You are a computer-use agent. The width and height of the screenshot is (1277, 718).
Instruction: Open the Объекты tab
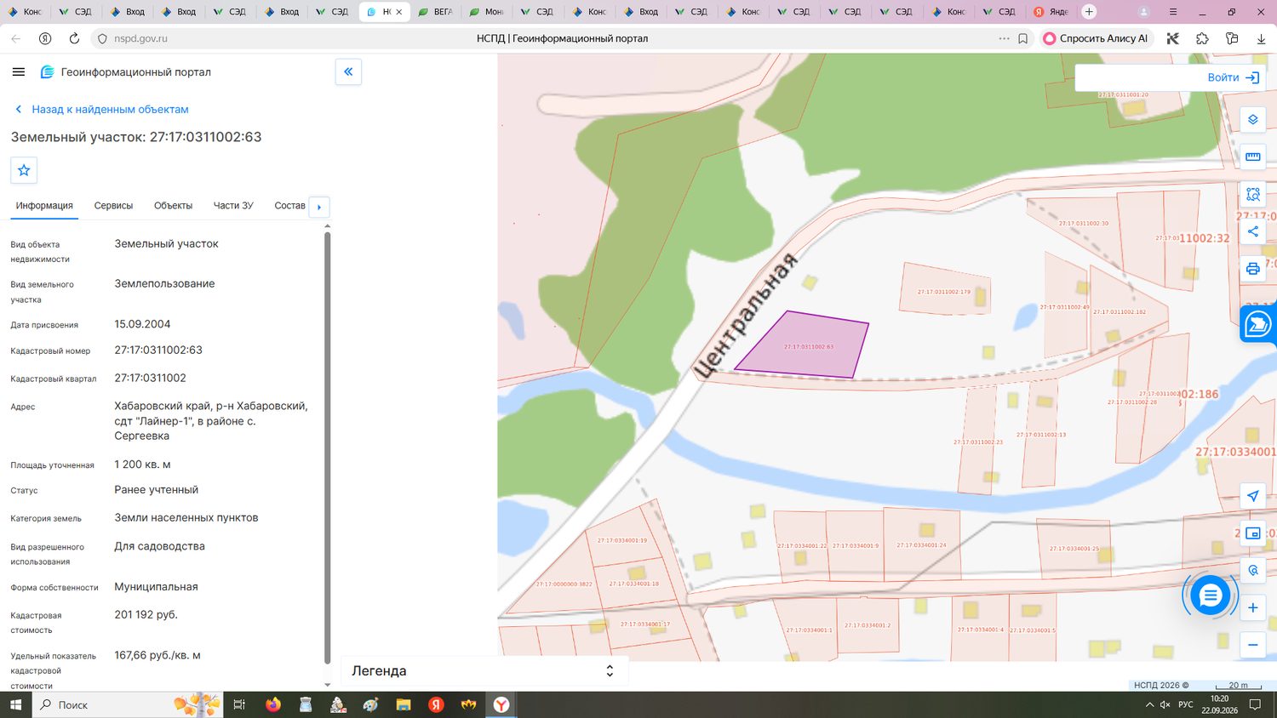173,206
